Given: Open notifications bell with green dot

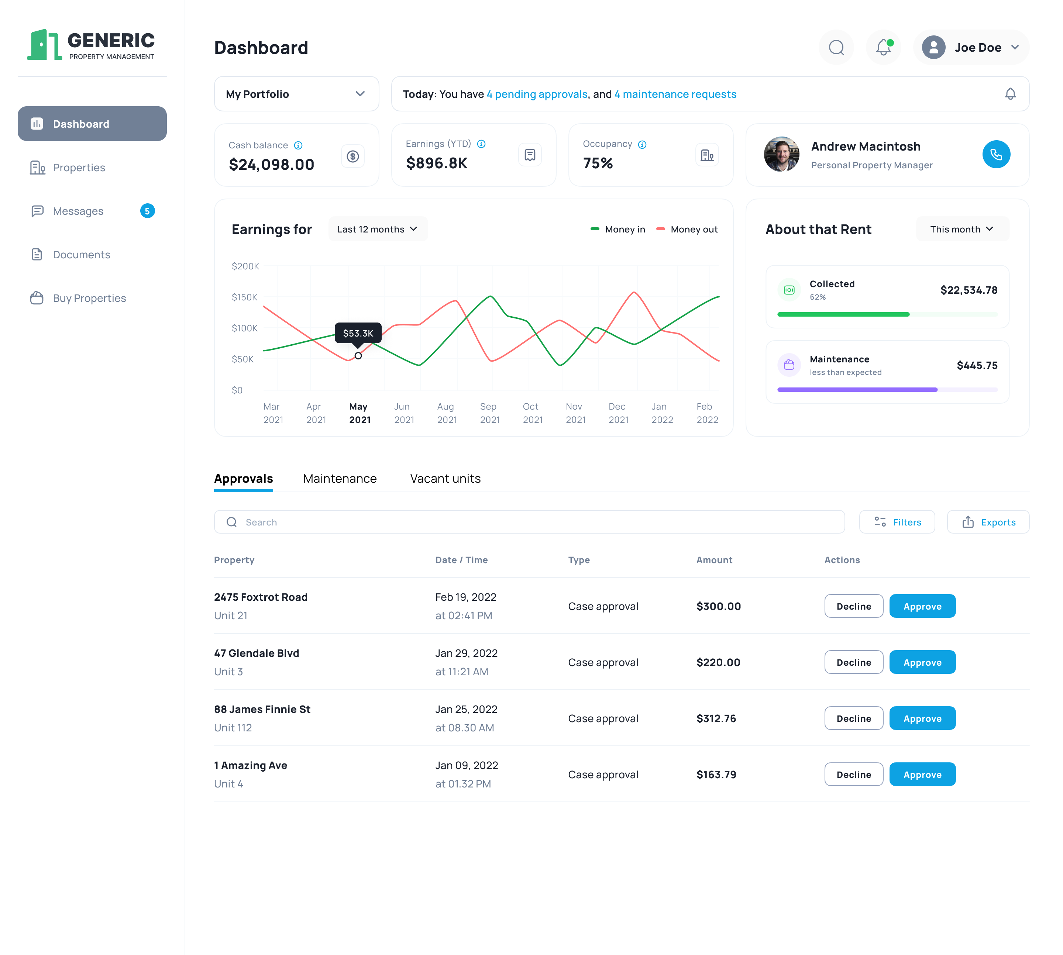Looking at the screenshot, I should coord(883,48).
